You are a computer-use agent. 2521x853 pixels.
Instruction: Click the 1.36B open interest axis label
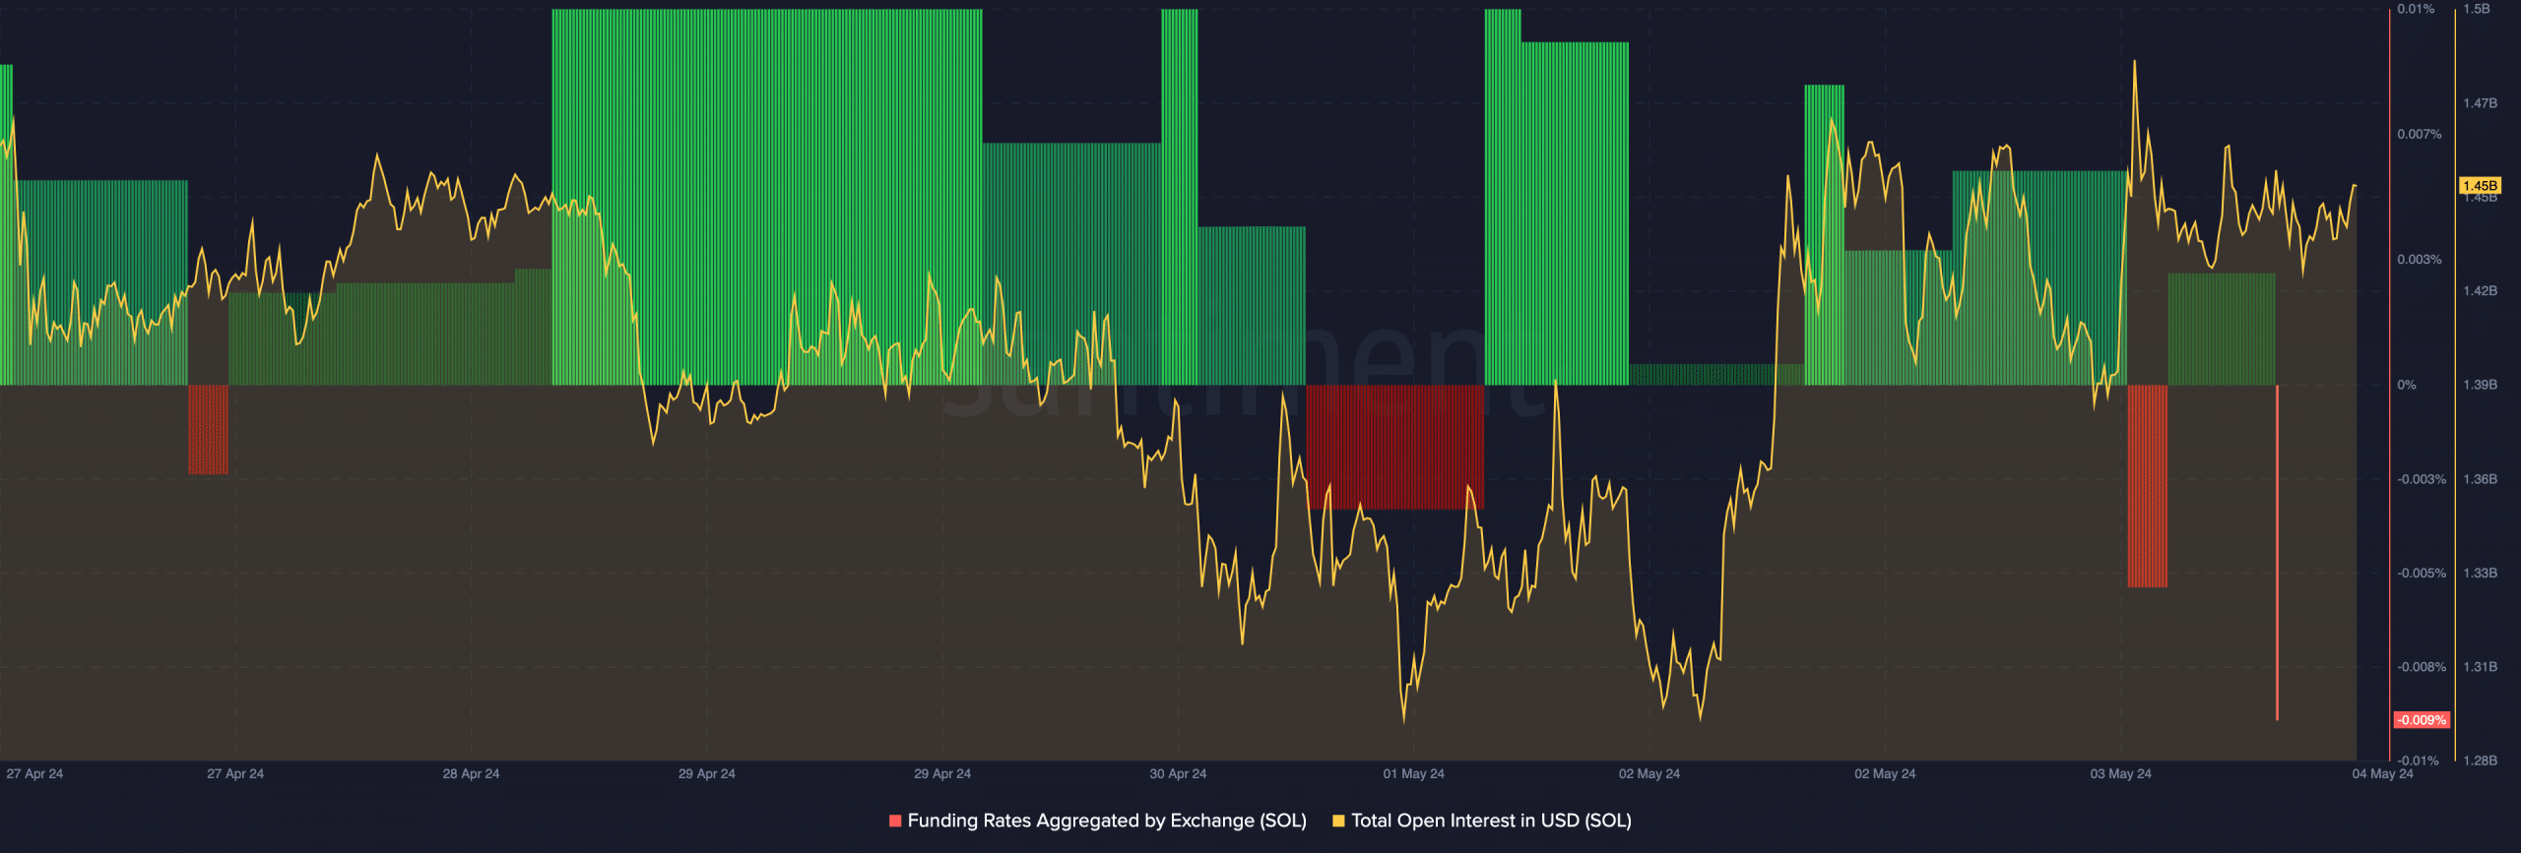pos(2480,479)
